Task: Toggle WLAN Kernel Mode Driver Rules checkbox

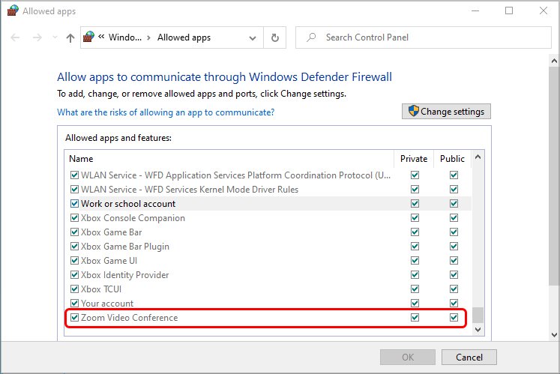Action: pyautogui.click(x=74, y=190)
